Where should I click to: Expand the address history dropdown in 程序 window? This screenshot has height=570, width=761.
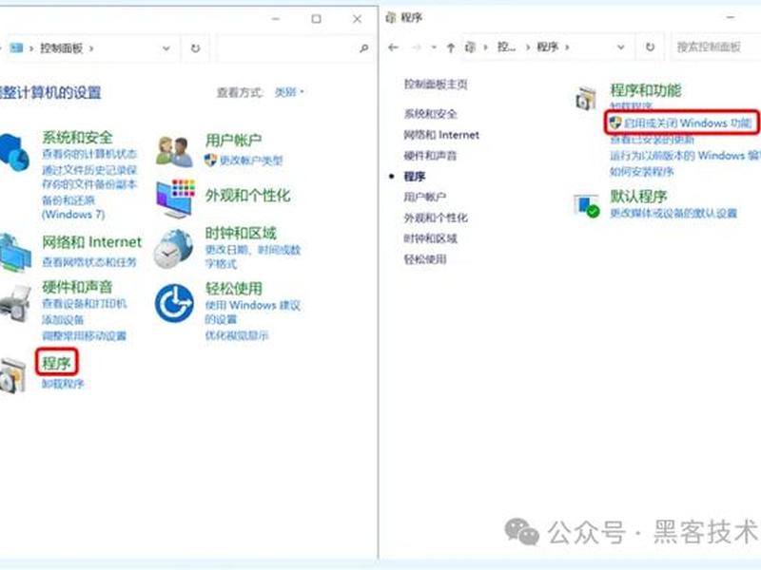(x=621, y=47)
